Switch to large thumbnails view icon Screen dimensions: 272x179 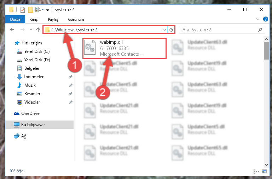[264, 171]
